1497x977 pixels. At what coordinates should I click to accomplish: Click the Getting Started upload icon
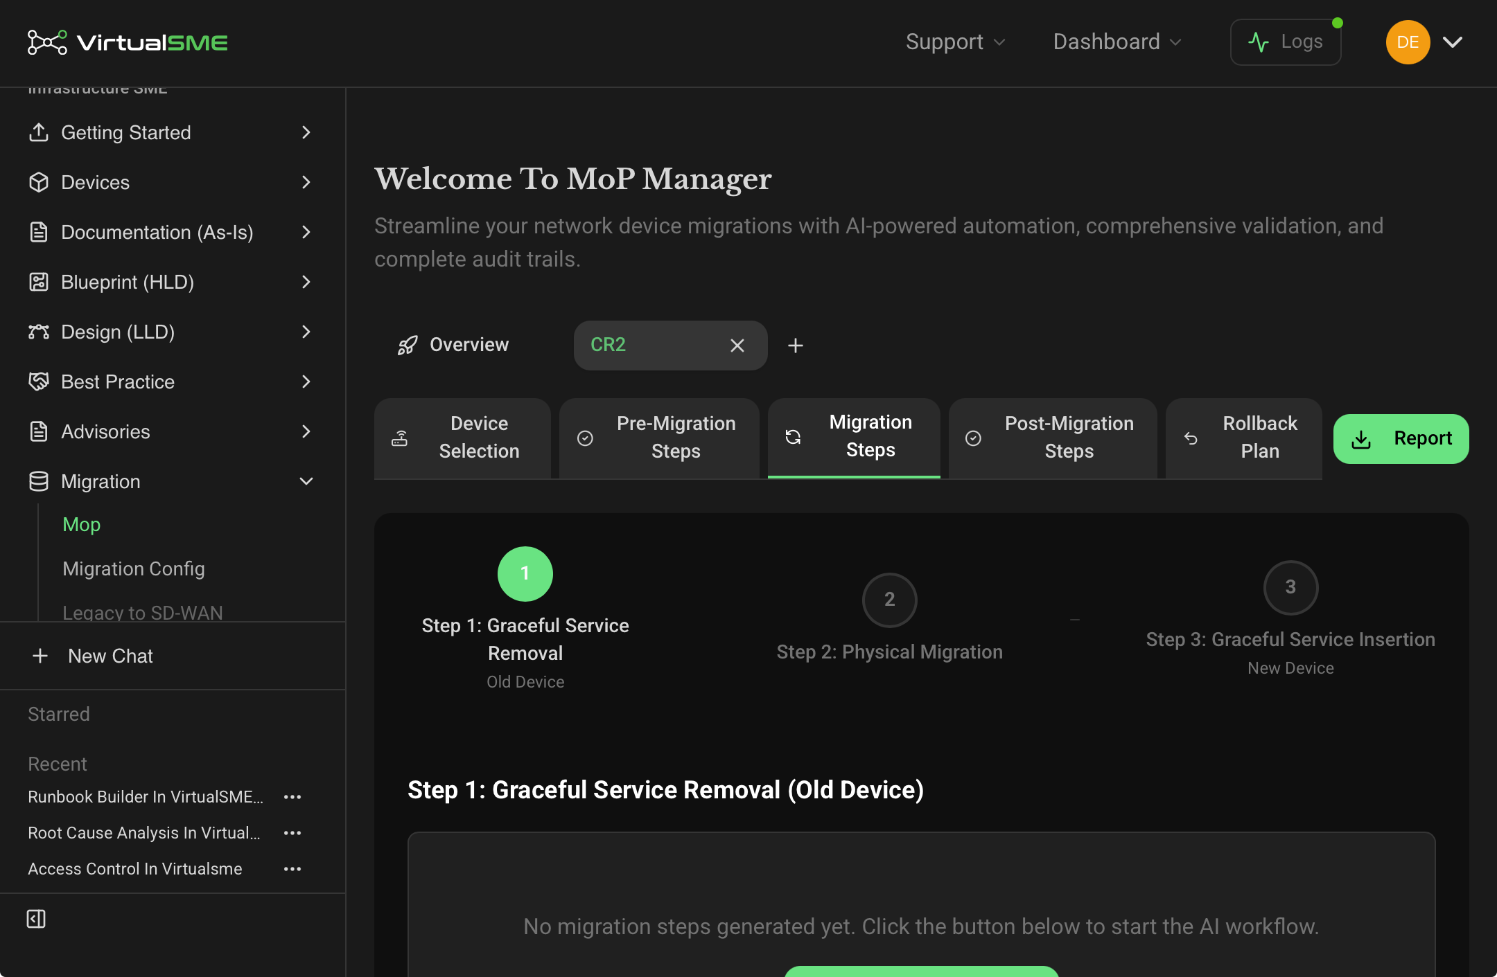pyautogui.click(x=39, y=132)
